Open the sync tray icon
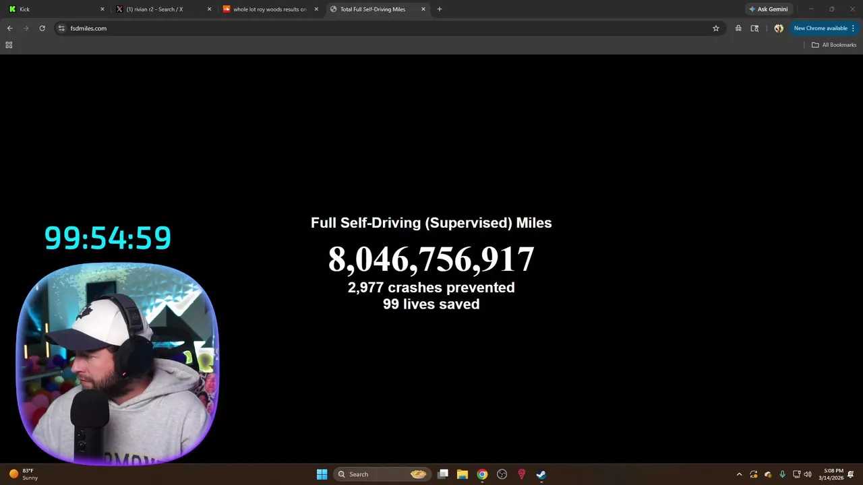This screenshot has width=863, height=485. click(754, 474)
